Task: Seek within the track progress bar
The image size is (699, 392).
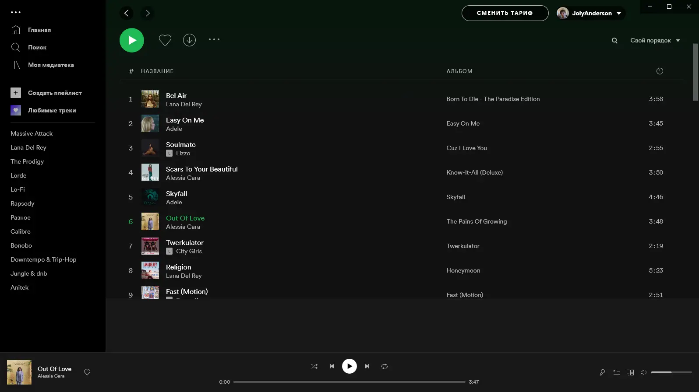Action: coord(349,382)
